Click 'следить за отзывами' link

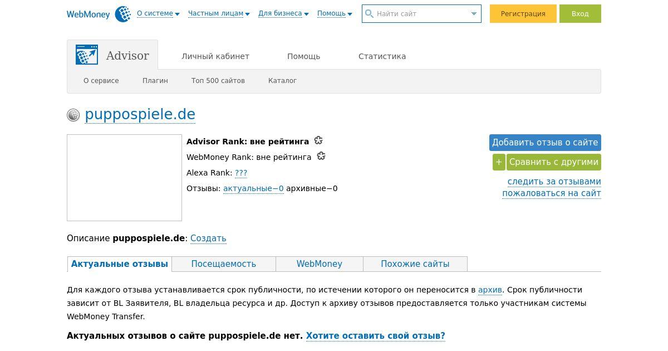click(x=554, y=182)
